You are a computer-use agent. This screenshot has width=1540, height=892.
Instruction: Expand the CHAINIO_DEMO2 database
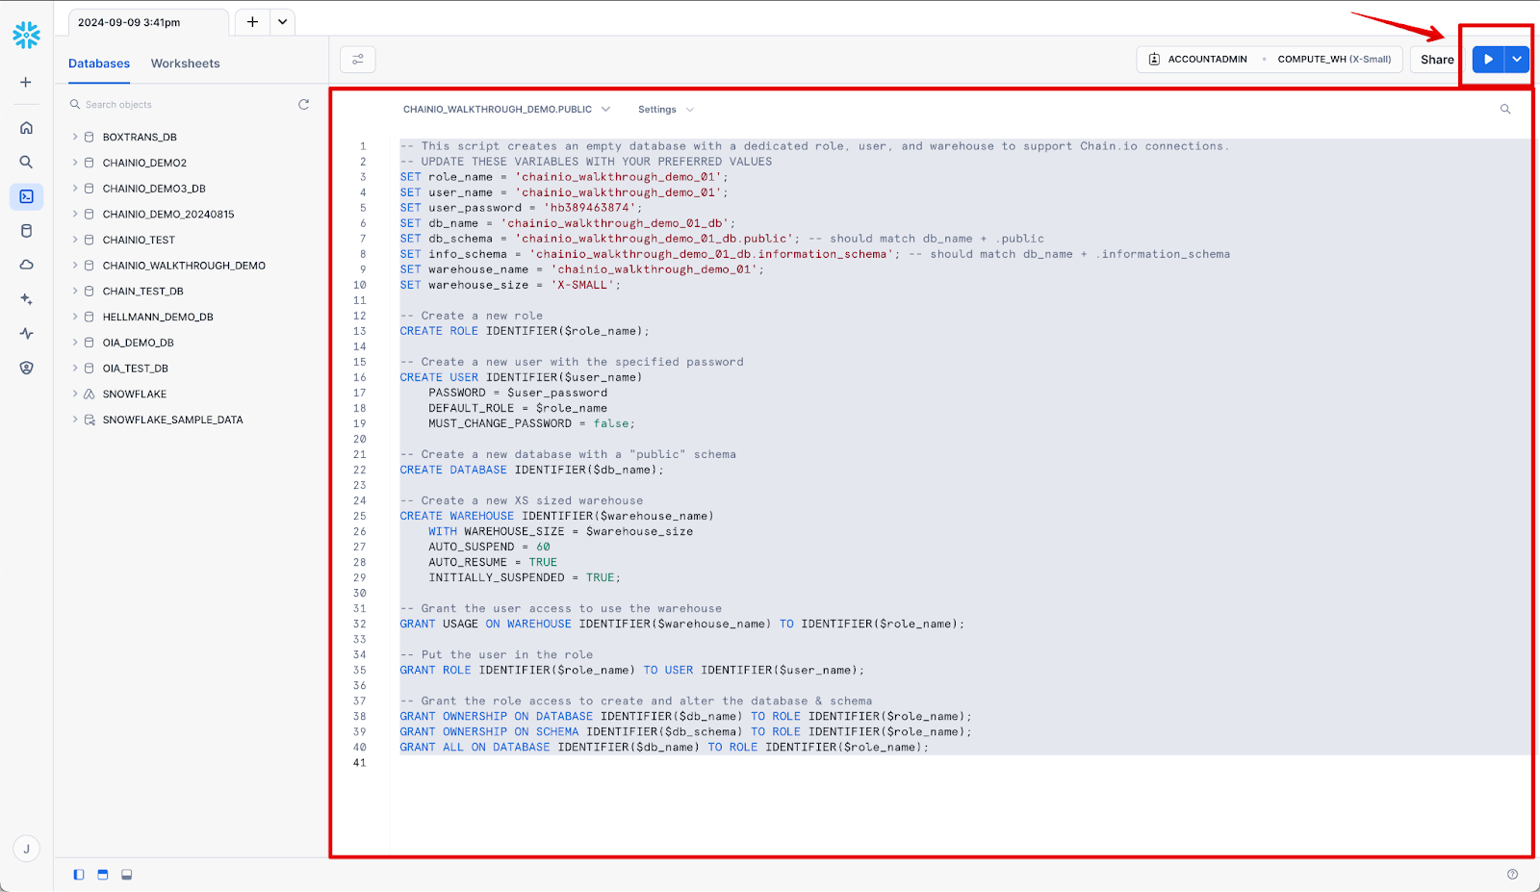75,163
